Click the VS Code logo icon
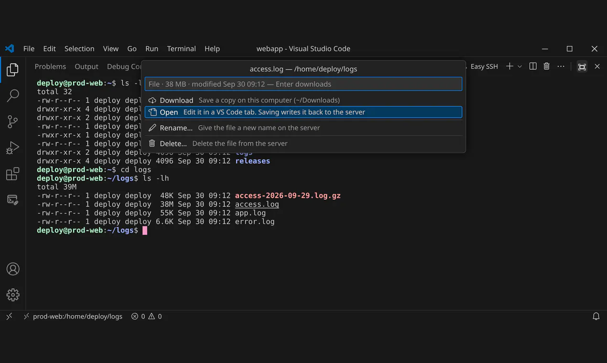The width and height of the screenshot is (607, 363). [10, 49]
